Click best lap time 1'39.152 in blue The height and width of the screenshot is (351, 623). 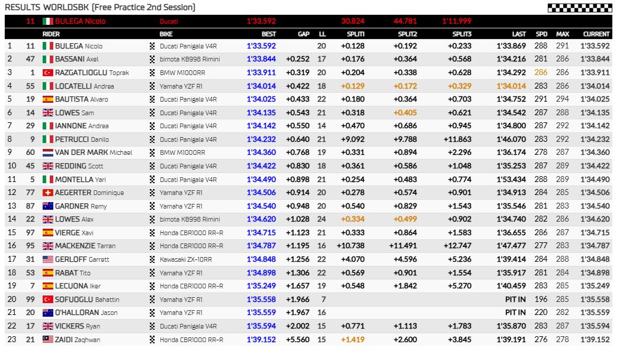coord(261,340)
